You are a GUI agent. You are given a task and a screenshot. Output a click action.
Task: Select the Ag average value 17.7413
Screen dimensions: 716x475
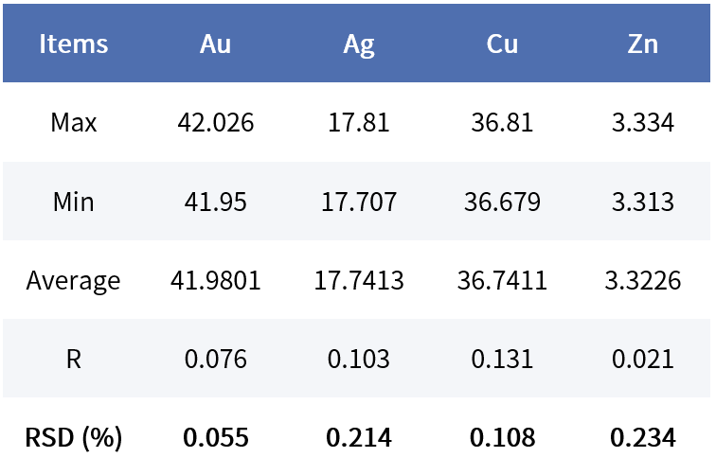coord(358,281)
